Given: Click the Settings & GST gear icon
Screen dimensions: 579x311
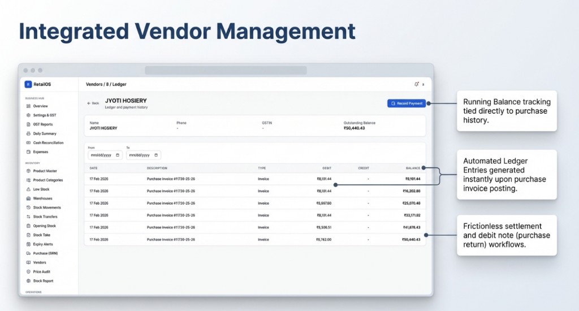Looking at the screenshot, I should 28,115.
